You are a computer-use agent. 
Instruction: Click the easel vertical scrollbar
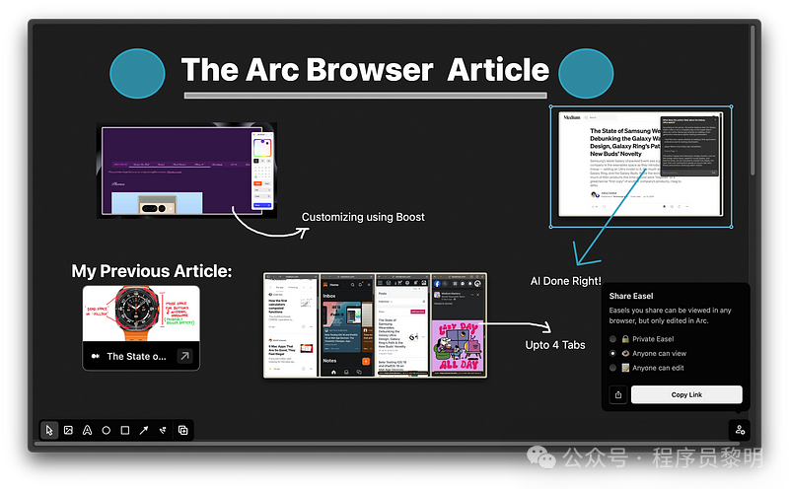[x=753, y=101]
